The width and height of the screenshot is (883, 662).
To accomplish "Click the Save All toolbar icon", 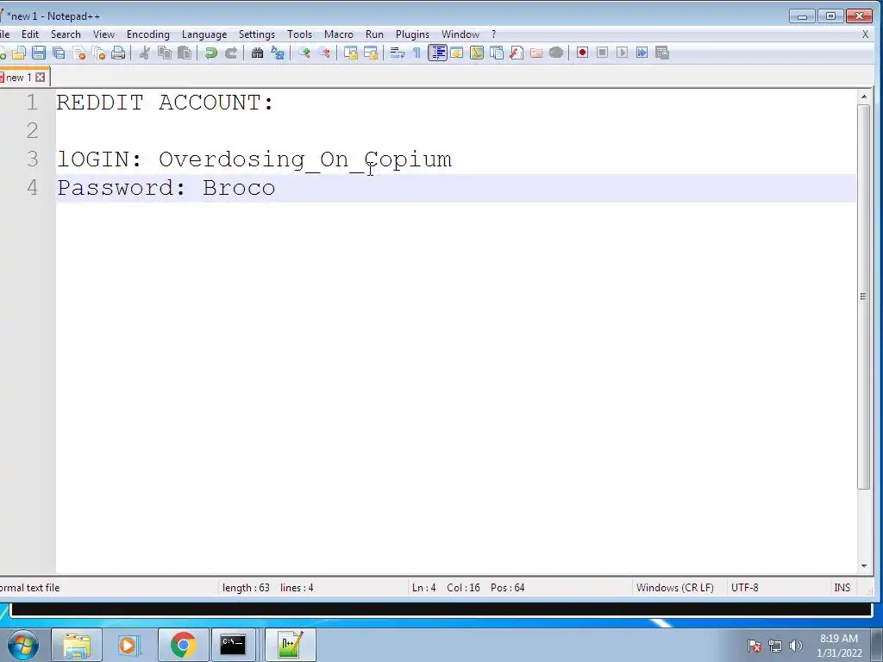I will [59, 53].
